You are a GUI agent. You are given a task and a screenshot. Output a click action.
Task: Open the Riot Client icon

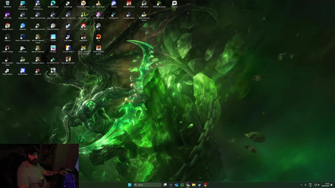pyautogui.click(x=83, y=27)
